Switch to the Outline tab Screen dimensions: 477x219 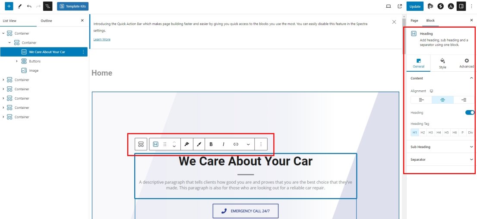pyautogui.click(x=47, y=21)
